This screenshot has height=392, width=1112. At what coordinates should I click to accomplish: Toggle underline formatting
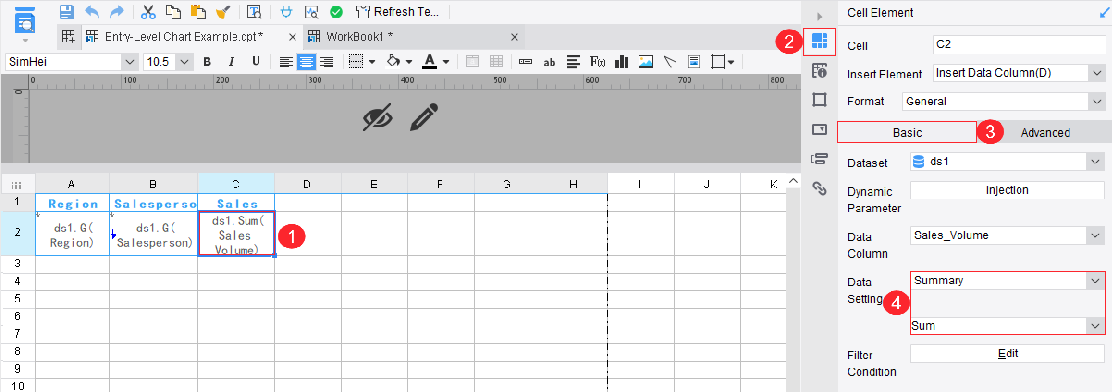tap(256, 62)
